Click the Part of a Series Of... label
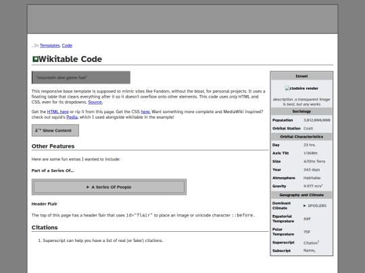The width and height of the screenshot is (365, 273). (x=53, y=171)
